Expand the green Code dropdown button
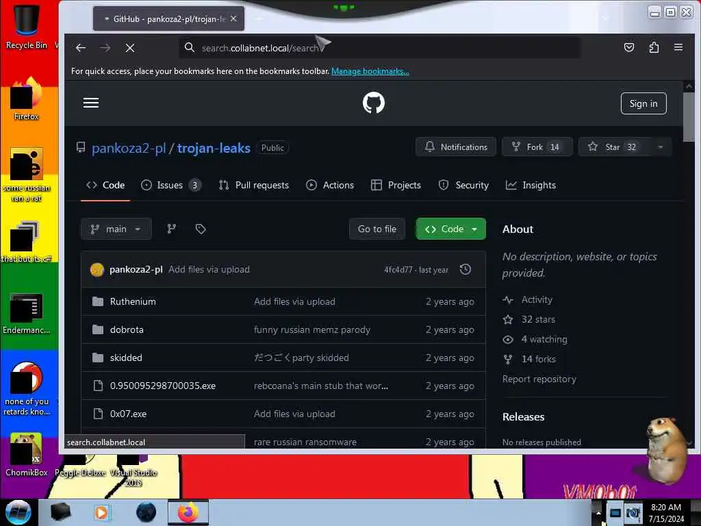 point(450,229)
